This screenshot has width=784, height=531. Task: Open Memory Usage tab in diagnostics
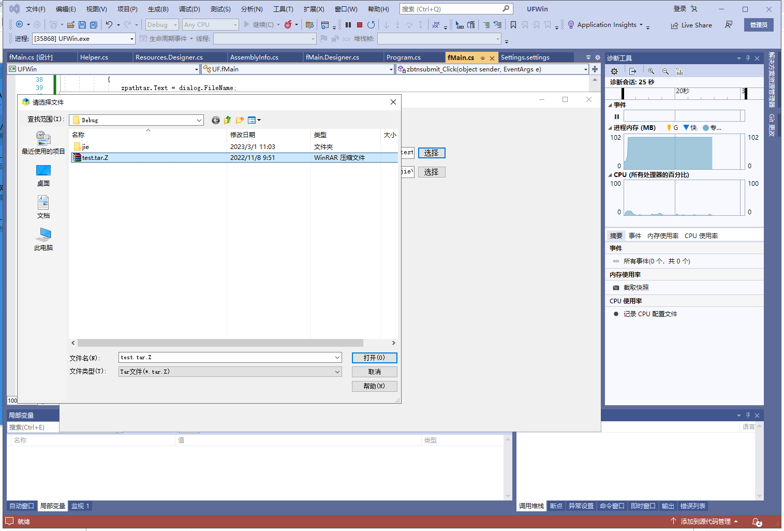tap(663, 236)
